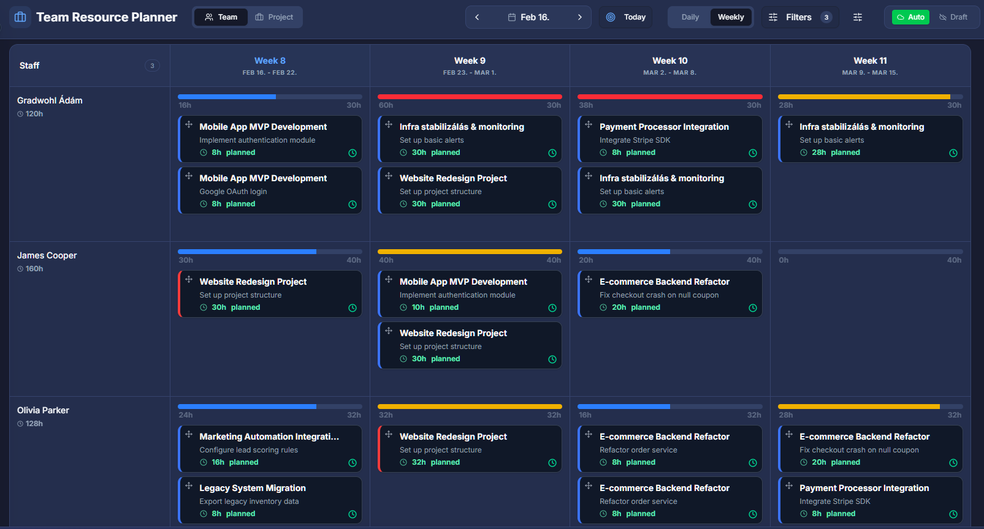
Task: Click clock icon on Fix checkout crash card in Week 10
Action: (x=753, y=308)
